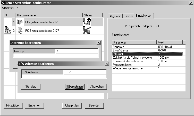Click USB adapter icon for PC-Systembusadapter 2177
This screenshot has width=194, height=116.
pos(20,31)
